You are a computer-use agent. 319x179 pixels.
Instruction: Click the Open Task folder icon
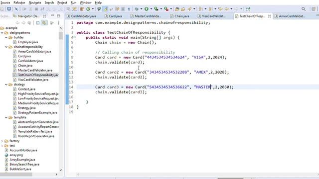(183, 9)
